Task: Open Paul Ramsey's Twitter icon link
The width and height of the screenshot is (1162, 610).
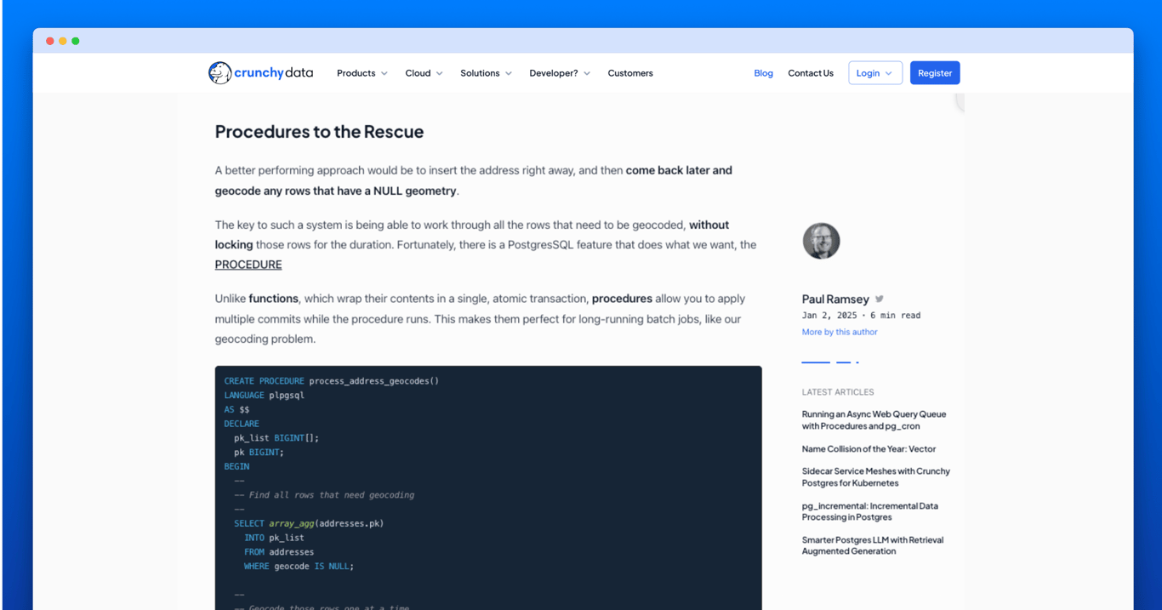Action: click(x=880, y=299)
